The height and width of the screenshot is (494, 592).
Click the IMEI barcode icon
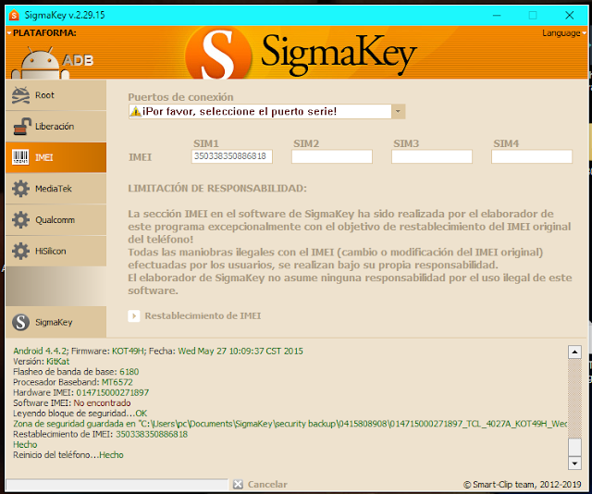point(20,157)
